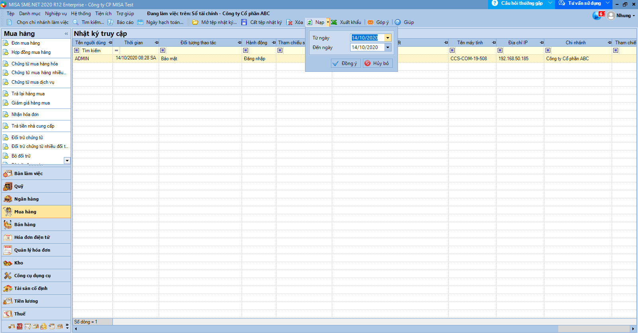Viewport: 638px width, 333px height.
Task: Toggle filter box under Địa chỉ IP column
Action: (x=500, y=51)
